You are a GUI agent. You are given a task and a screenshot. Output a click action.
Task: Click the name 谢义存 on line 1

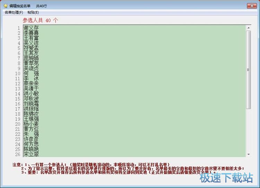tap(31, 28)
